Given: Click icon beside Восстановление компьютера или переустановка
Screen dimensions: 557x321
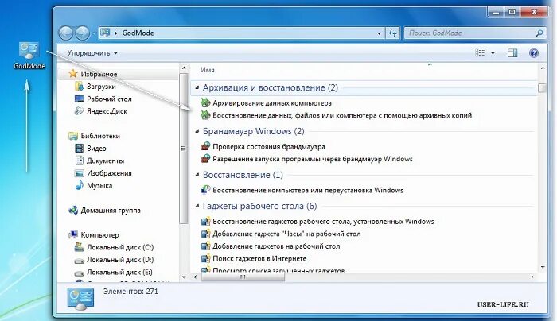Looking at the screenshot, I should [205, 190].
